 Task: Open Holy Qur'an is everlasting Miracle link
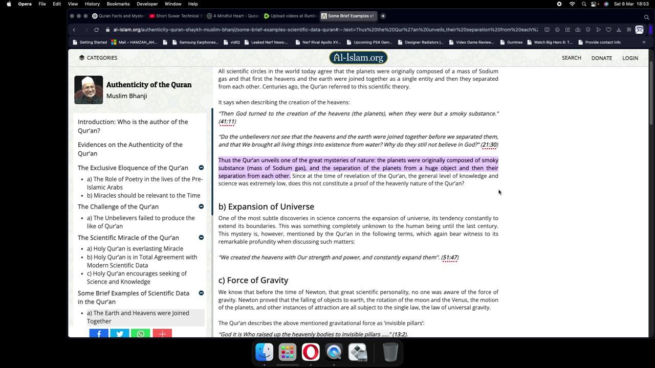coord(135,248)
